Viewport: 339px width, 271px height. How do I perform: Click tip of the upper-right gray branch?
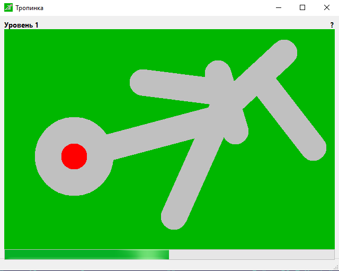coord(285,53)
